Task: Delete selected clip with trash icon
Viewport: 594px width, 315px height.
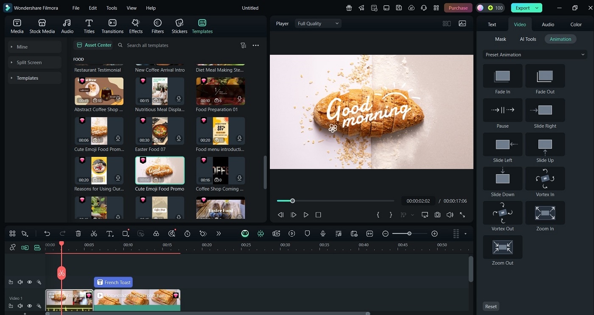Action: (78, 234)
